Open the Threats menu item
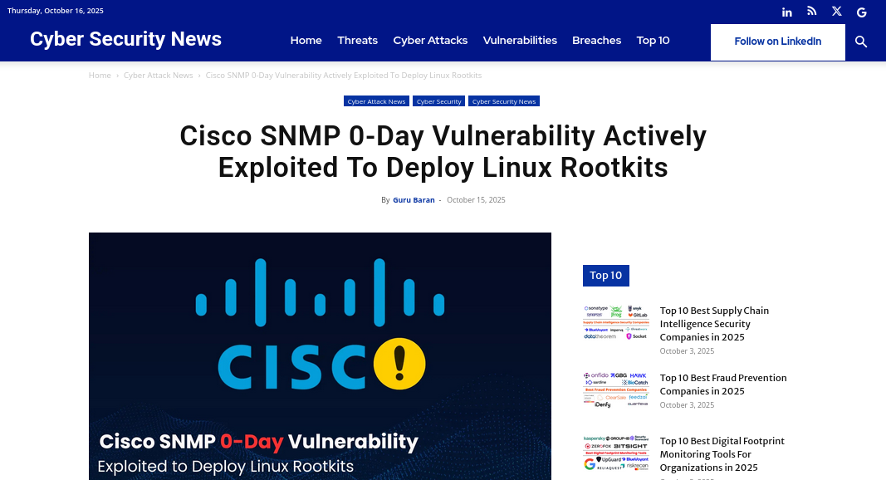This screenshot has height=480, width=886. (x=357, y=40)
